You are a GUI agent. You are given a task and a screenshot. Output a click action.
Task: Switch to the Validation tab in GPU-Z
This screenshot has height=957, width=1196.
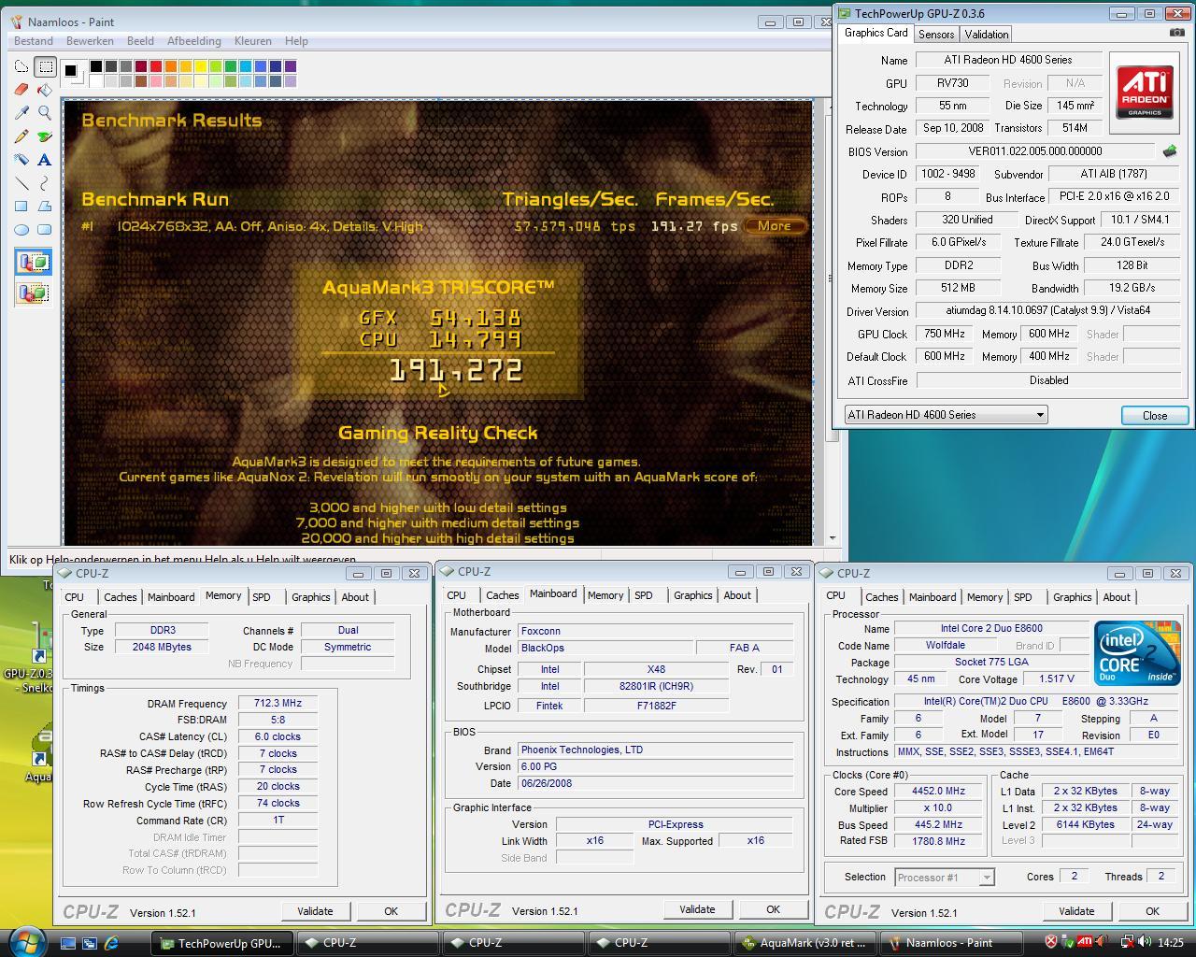pyautogui.click(x=987, y=35)
